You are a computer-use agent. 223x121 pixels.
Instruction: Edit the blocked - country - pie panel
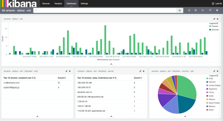coord(214,71)
